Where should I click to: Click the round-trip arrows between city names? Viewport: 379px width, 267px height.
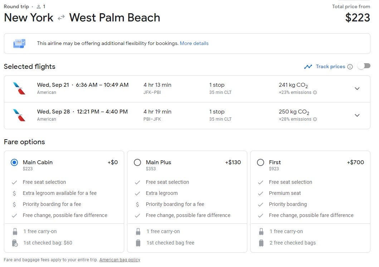pyautogui.click(x=61, y=18)
